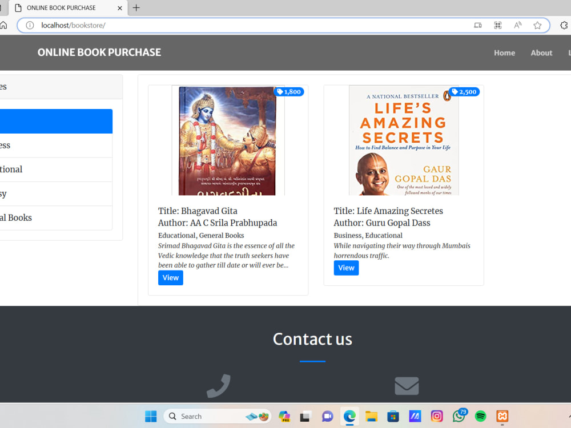The height and width of the screenshot is (428, 571).
Task: Open Copilot from the taskbar
Action: (284, 417)
